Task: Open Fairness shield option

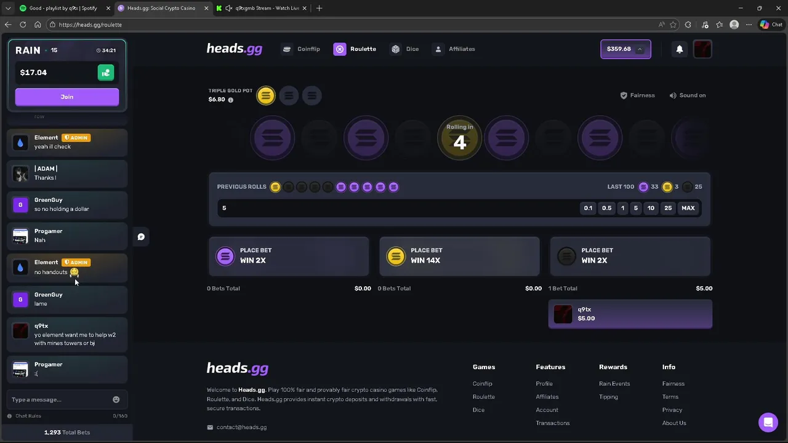Action: click(637, 95)
